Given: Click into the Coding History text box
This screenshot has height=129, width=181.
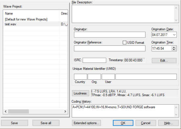Looking at the screenshot, I should (123, 111).
